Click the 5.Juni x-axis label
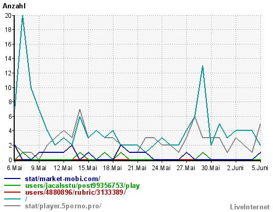The image size is (273, 212). click(x=260, y=168)
